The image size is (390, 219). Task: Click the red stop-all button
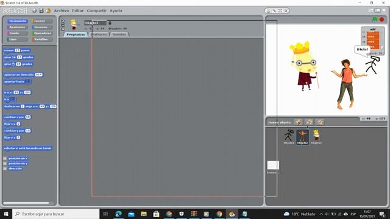(382, 19)
